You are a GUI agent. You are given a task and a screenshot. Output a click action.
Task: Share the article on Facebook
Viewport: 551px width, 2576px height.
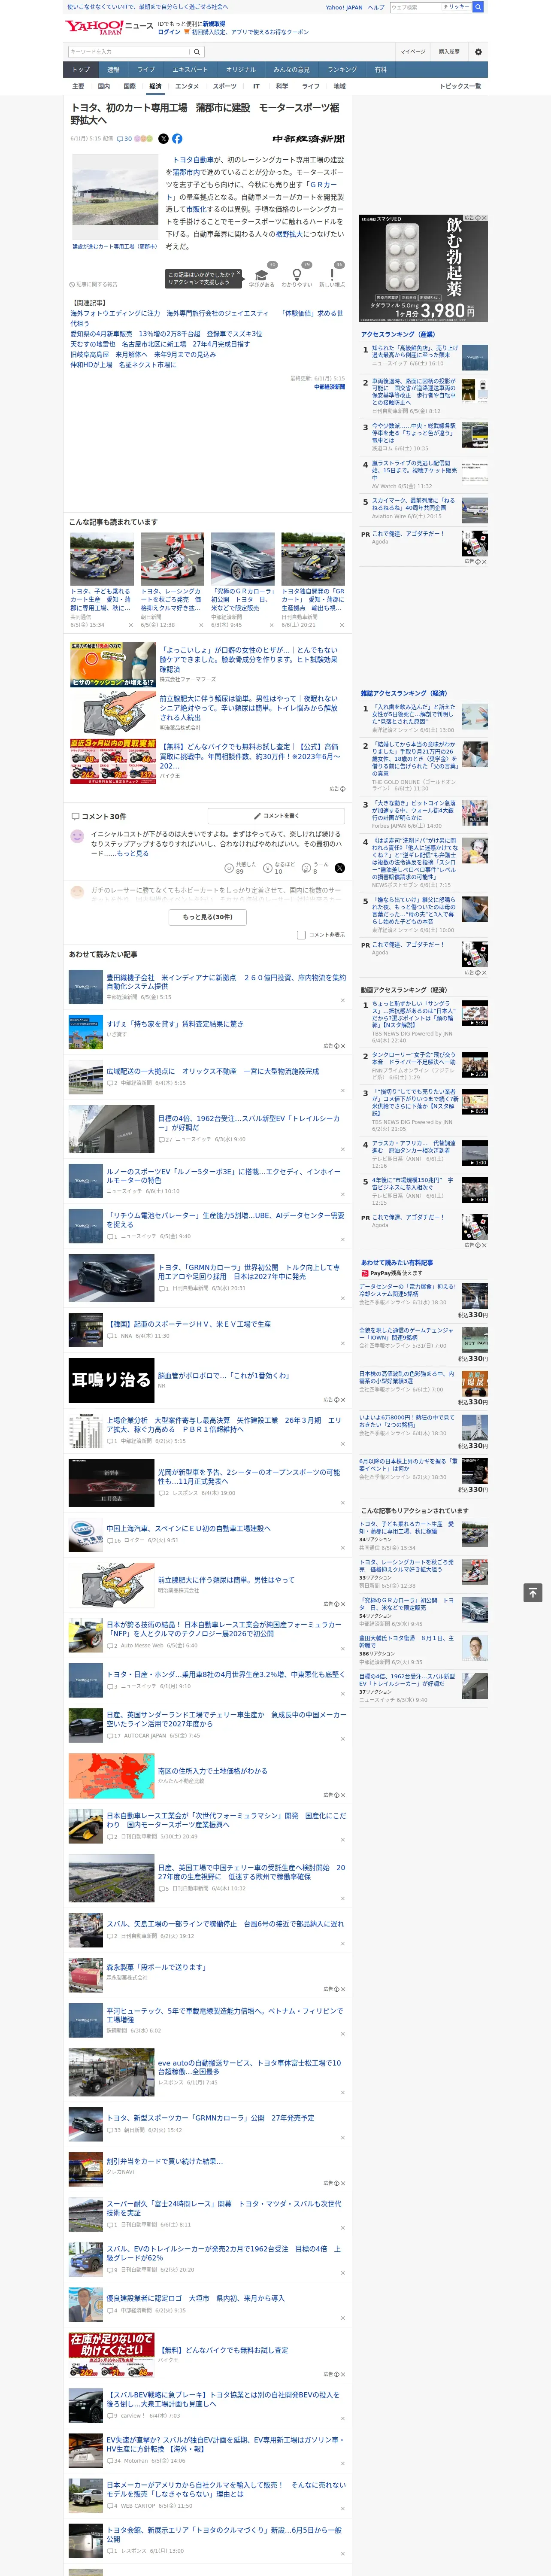pyautogui.click(x=177, y=139)
